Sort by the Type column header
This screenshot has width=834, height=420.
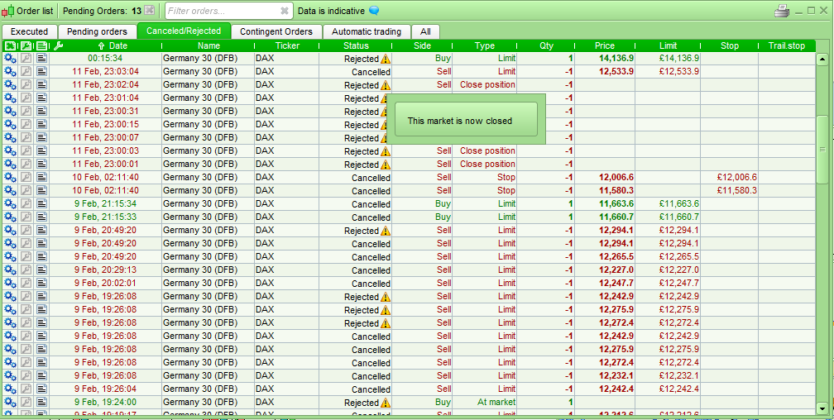(485, 45)
